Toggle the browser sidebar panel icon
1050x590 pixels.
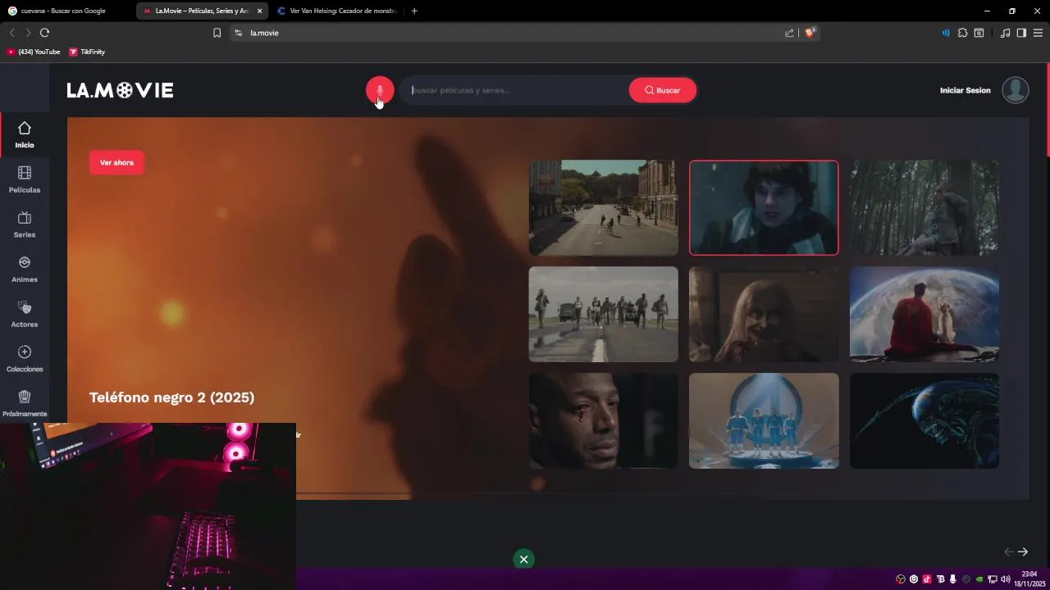click(1021, 33)
